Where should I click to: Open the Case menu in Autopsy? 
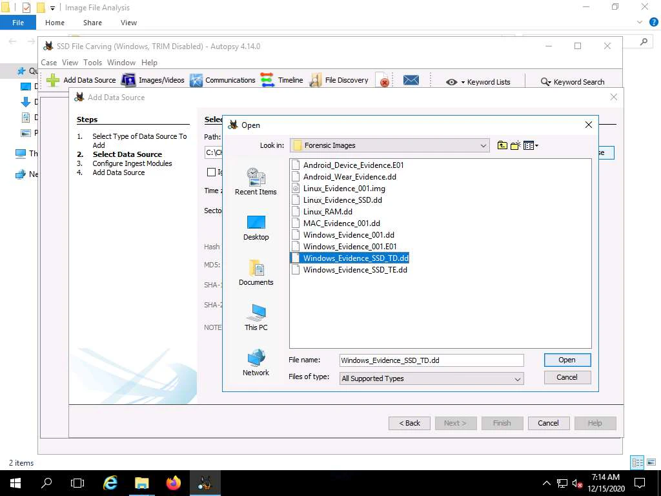[x=48, y=63]
